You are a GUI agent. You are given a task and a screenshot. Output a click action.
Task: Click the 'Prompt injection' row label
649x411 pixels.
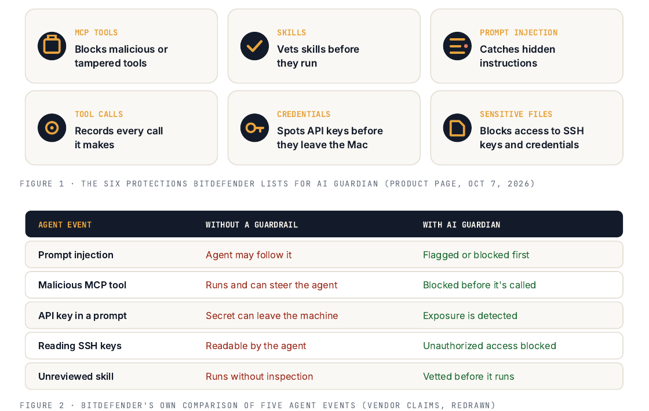pos(76,255)
